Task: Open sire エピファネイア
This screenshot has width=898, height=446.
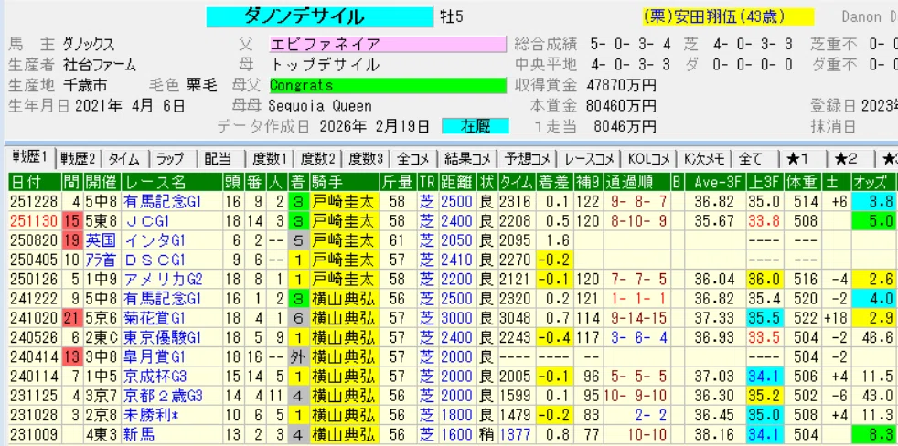Action: [388, 44]
